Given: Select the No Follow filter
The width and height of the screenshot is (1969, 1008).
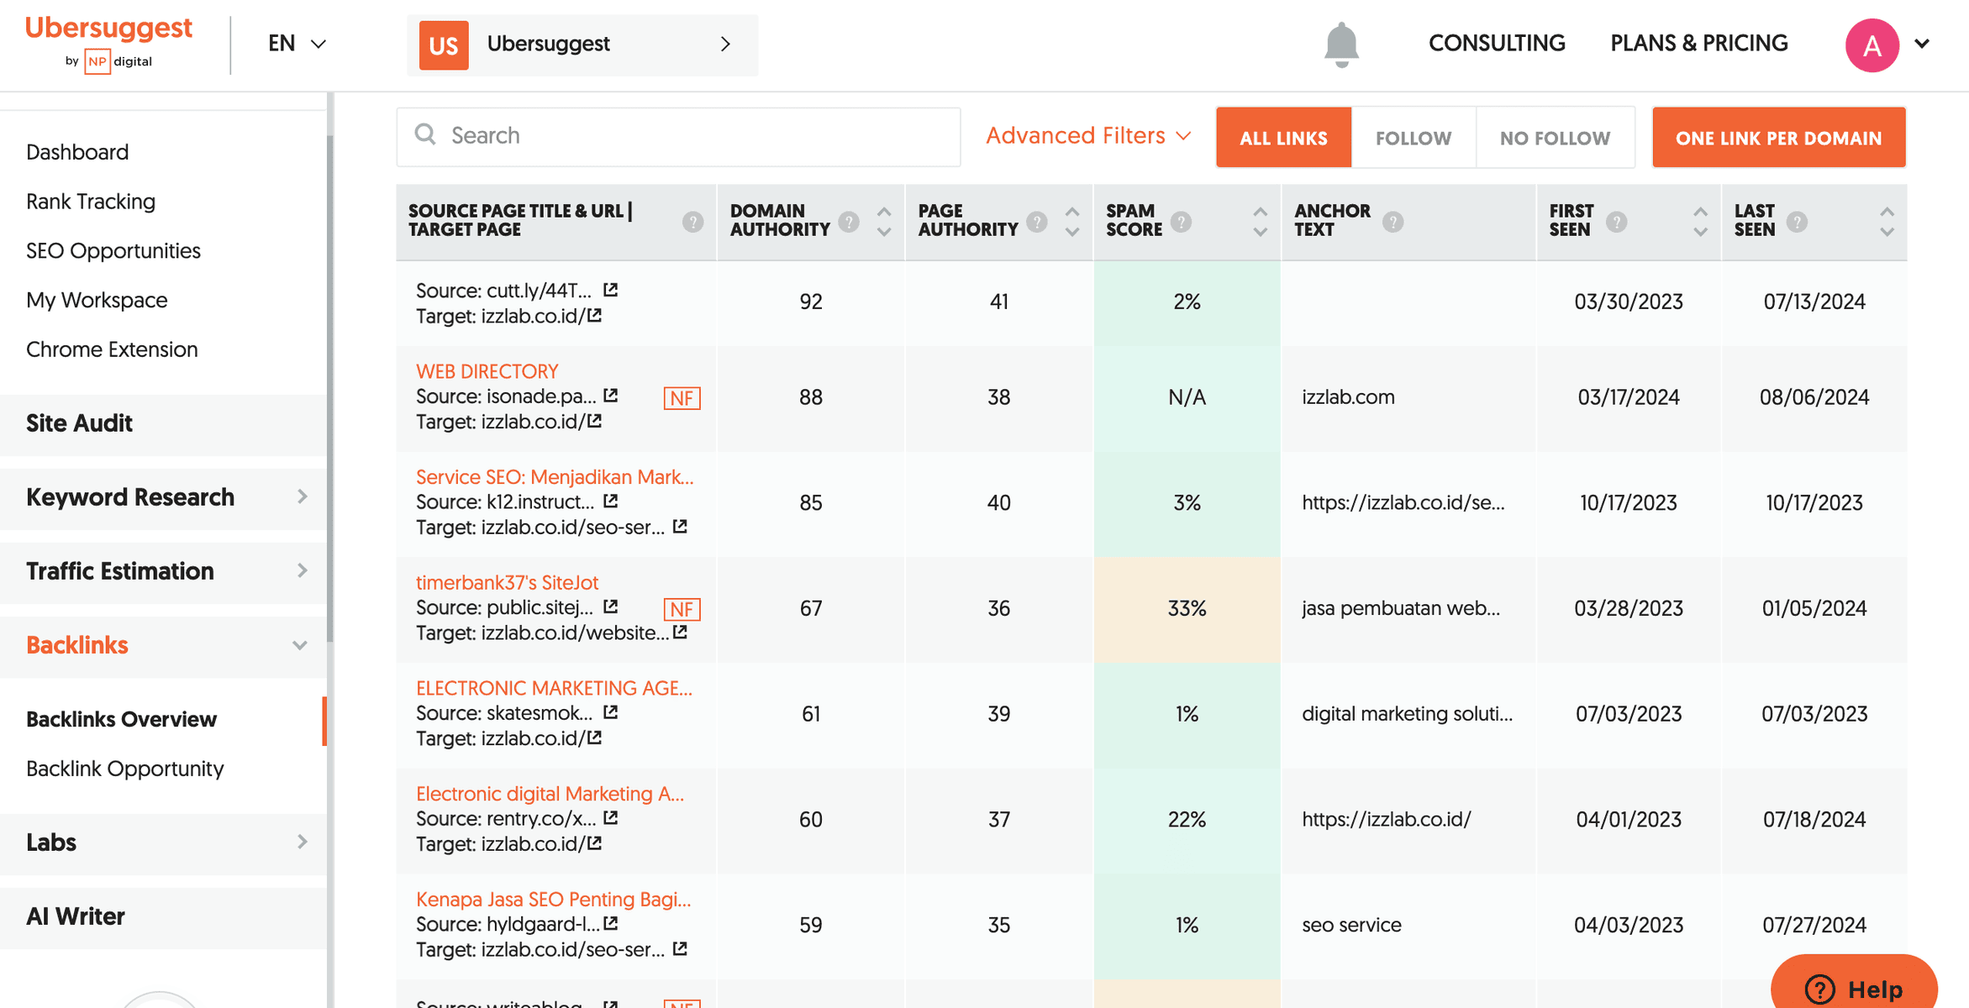Looking at the screenshot, I should (1555, 137).
